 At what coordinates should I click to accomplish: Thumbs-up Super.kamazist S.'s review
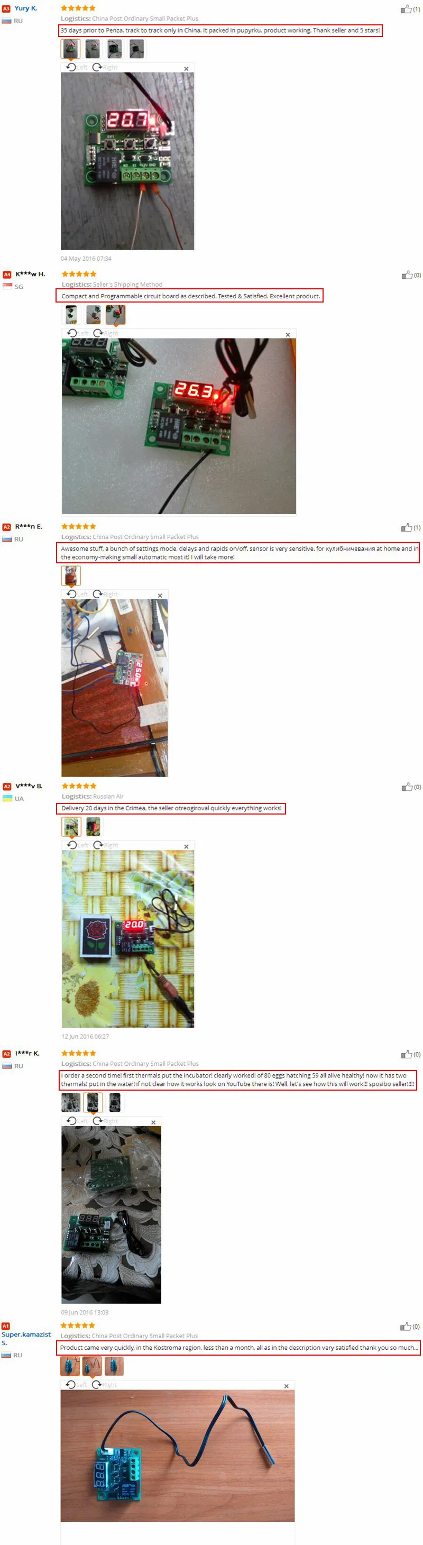(x=406, y=1326)
